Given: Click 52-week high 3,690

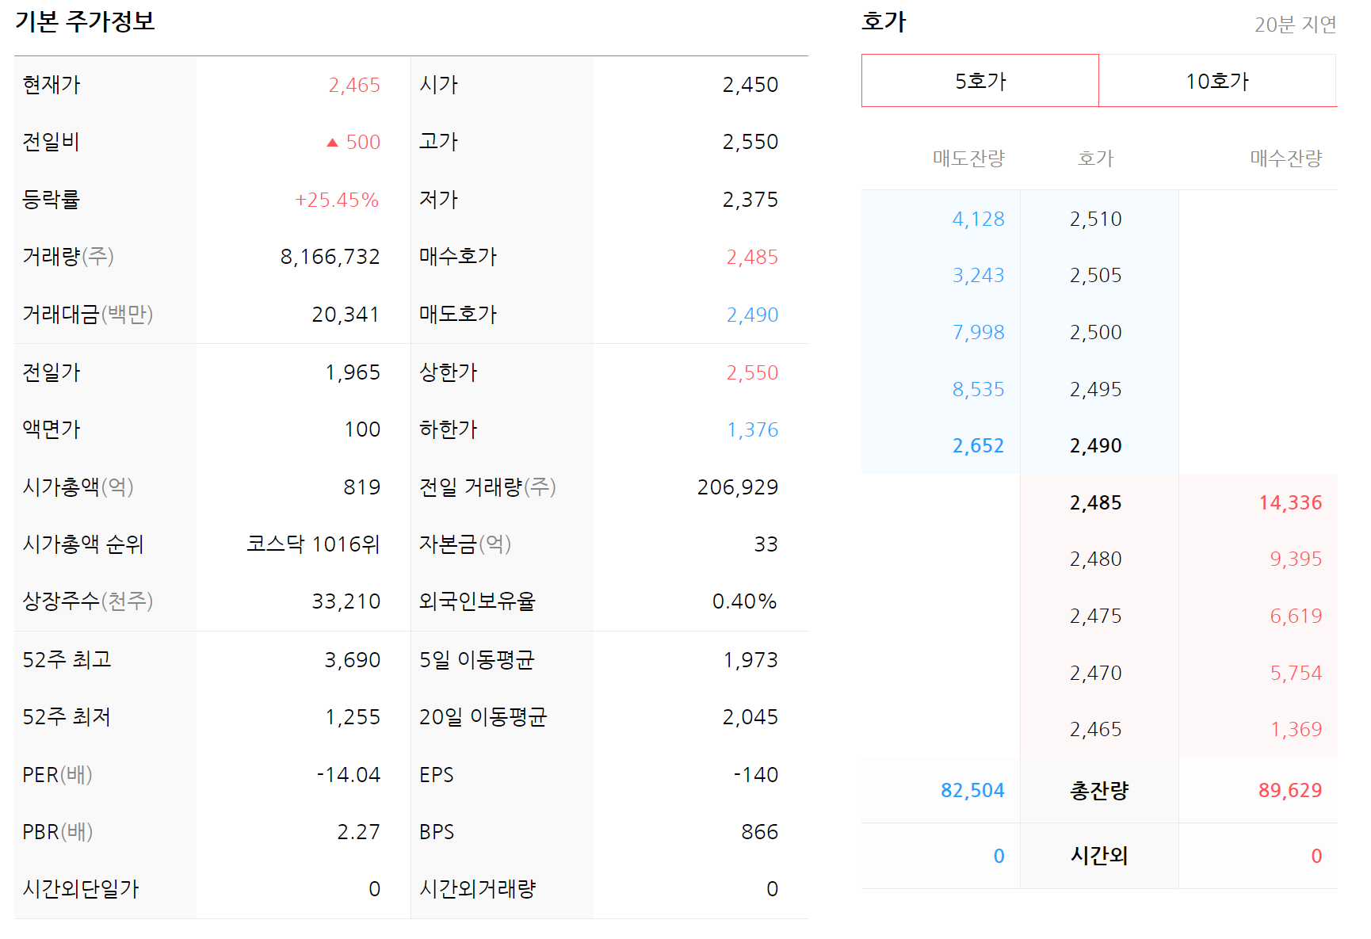Looking at the screenshot, I should tap(353, 660).
